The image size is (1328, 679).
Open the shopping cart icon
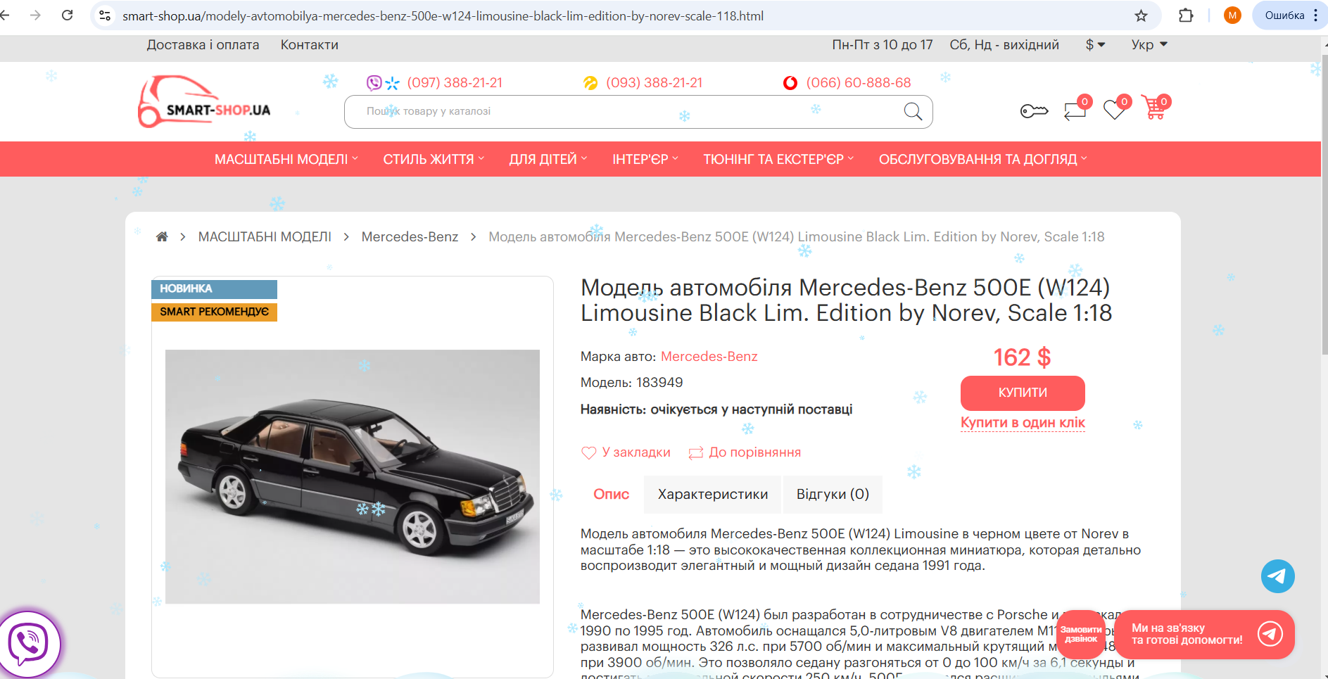click(x=1153, y=108)
